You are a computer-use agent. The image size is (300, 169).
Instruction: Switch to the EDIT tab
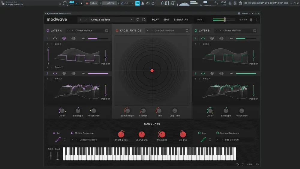(166, 20)
